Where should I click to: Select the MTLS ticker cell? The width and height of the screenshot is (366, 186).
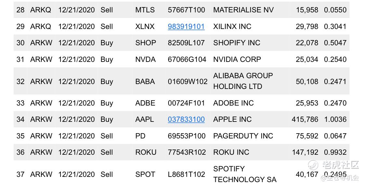click(x=145, y=10)
